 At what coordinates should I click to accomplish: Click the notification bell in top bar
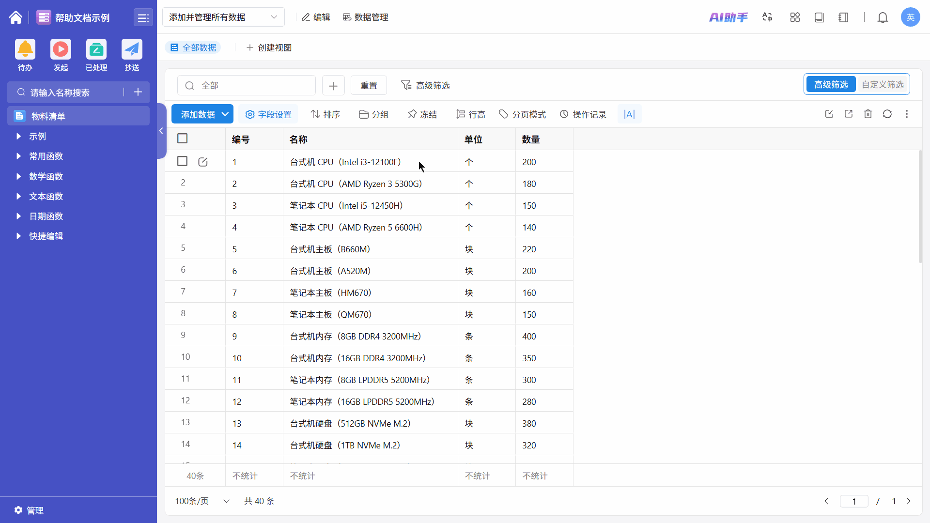[x=883, y=17]
